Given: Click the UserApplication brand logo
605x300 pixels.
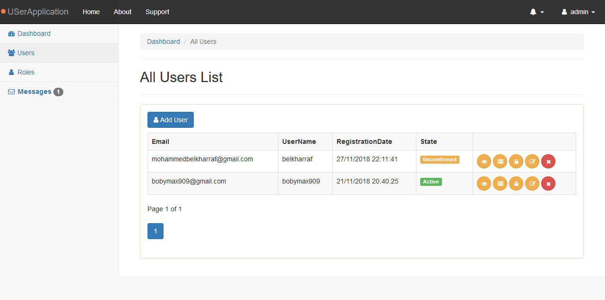Looking at the screenshot, I should coord(38,12).
